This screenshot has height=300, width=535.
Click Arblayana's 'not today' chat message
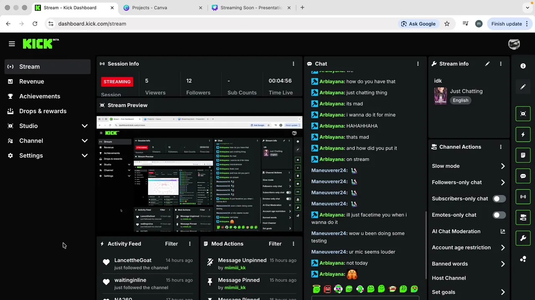click(x=339, y=263)
